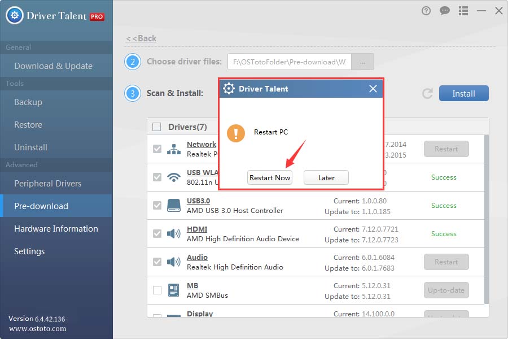Click the driver files path field
Viewport: 508px width, 339px height.
(x=290, y=62)
